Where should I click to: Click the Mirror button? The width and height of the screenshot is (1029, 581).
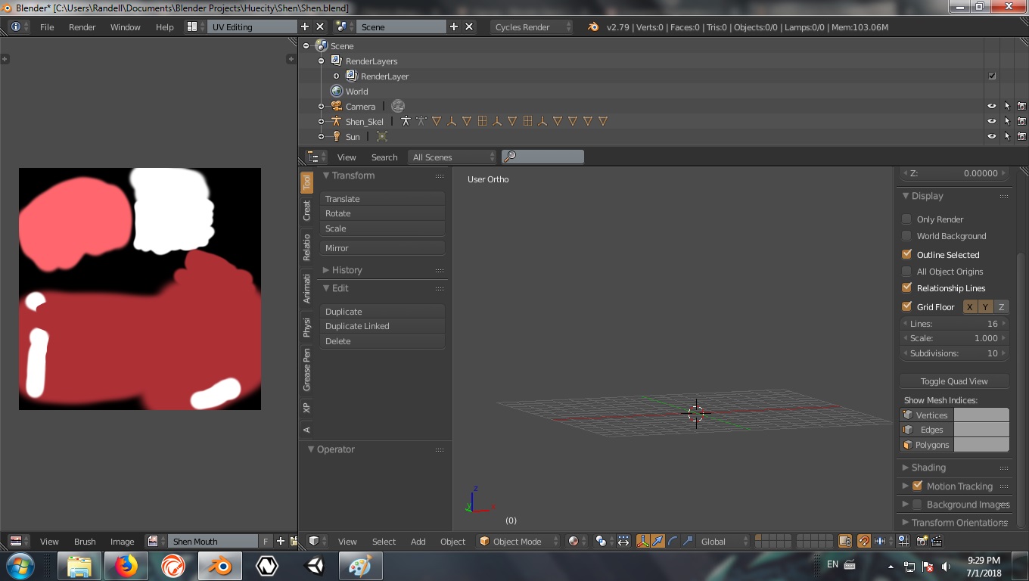point(383,247)
